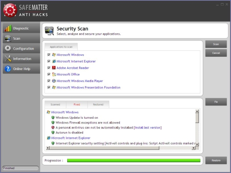
Task: Click the vertical scrollbar thumb in results
Action: (x=197, y=118)
